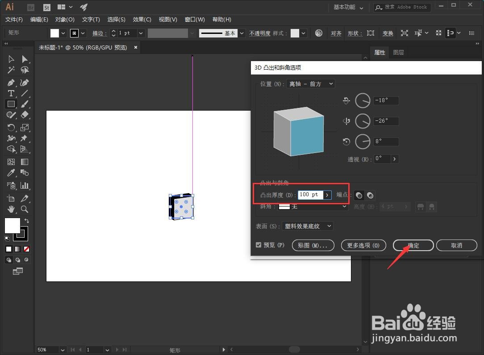Turn cap off for hollow appearance
Image resolution: width=484 pixels, height=355 pixels.
click(x=370, y=195)
